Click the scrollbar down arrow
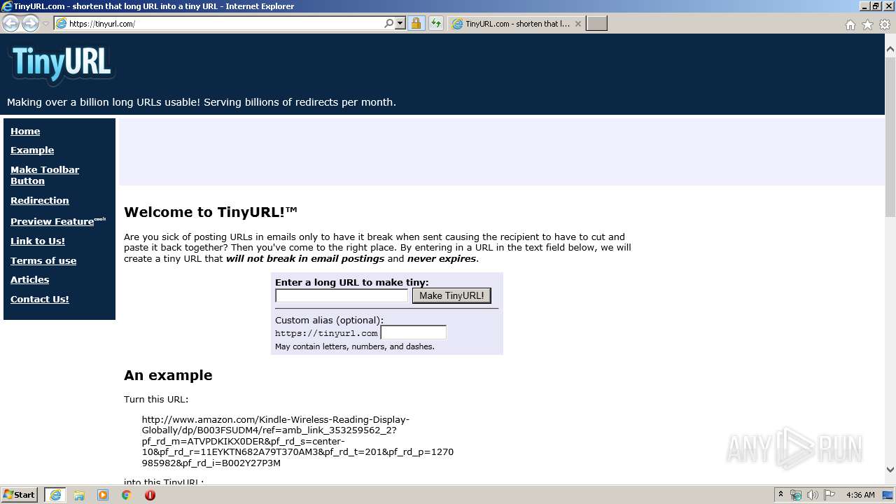Viewport: 896px width, 504px height. 890,470
